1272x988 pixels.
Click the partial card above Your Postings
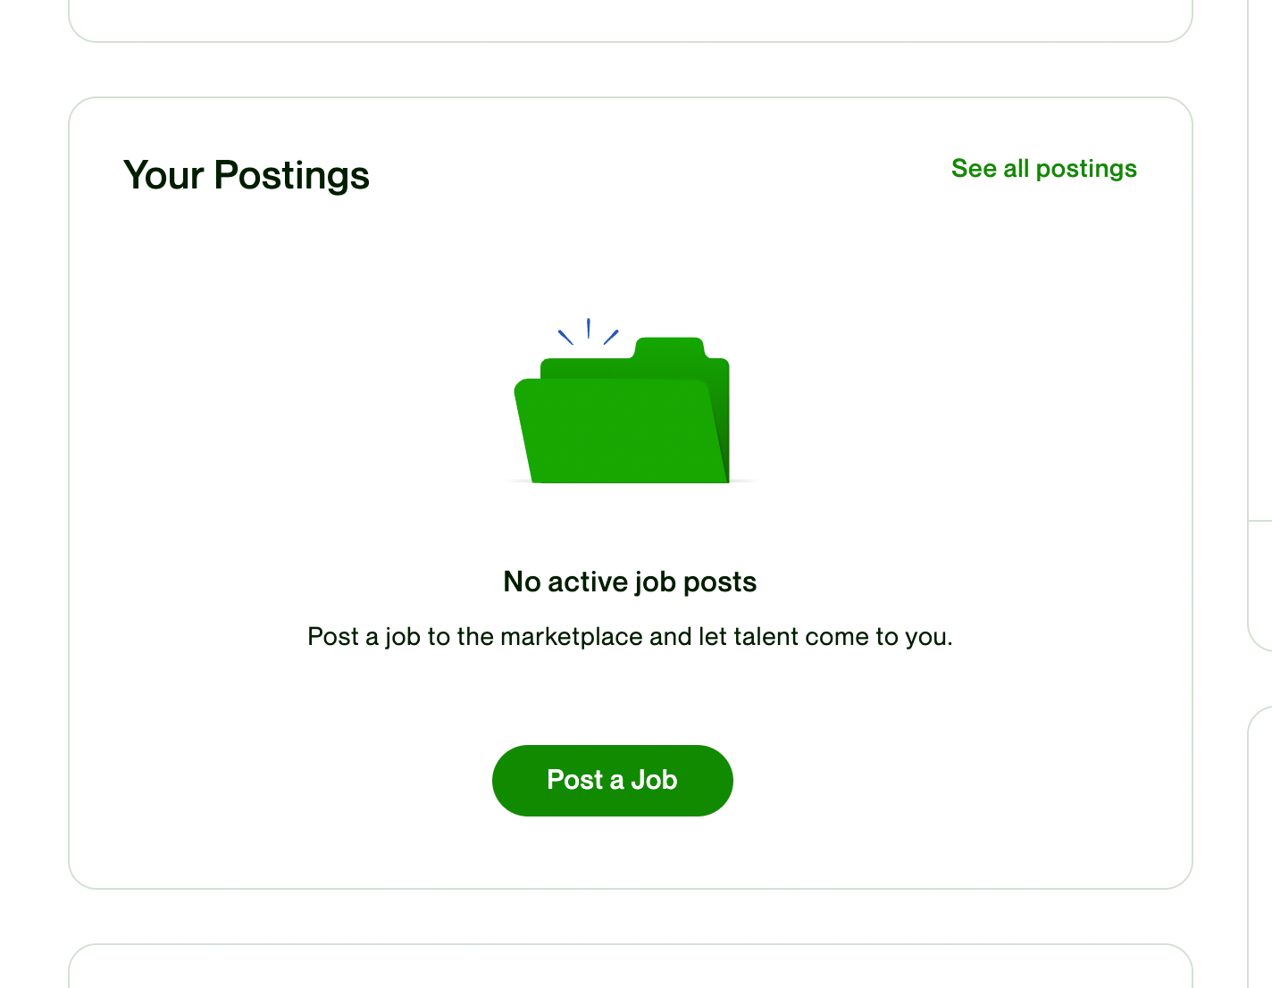click(x=630, y=20)
